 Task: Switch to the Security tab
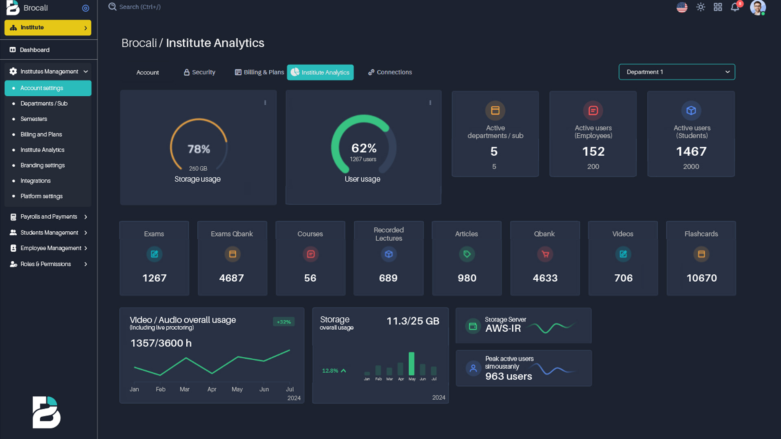(x=200, y=72)
